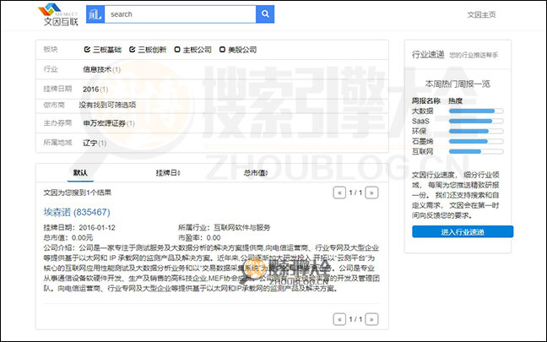Viewport: 547px width, 342px height.
Task: Check the 主板公司 checkbox
Action: point(177,50)
